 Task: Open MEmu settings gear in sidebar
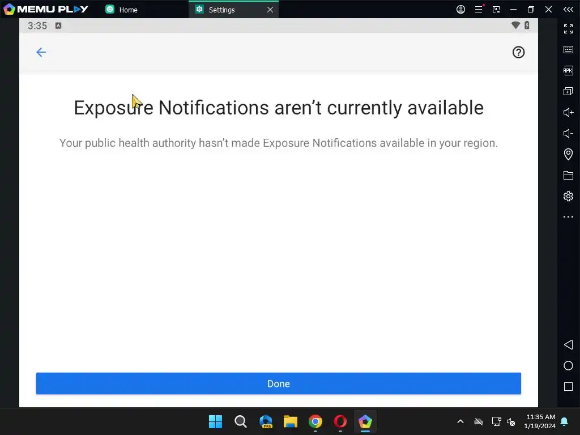[568, 196]
